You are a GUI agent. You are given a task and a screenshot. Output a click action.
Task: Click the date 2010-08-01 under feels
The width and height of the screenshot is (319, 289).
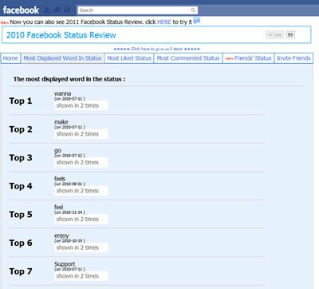(69, 184)
